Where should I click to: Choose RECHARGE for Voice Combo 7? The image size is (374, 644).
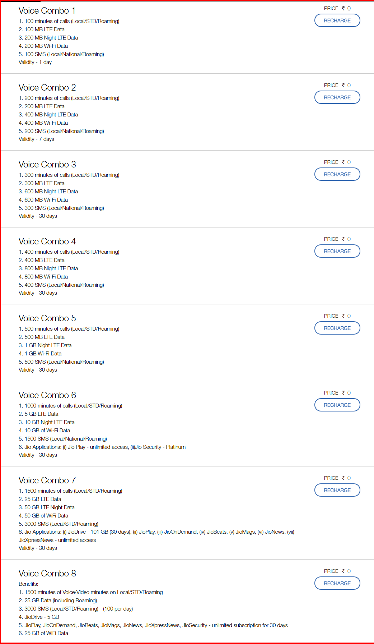pyautogui.click(x=337, y=490)
